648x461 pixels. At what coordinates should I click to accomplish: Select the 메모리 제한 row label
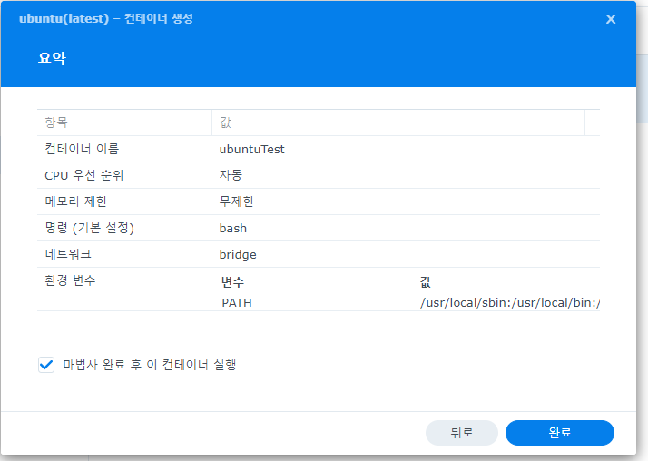[75, 201]
